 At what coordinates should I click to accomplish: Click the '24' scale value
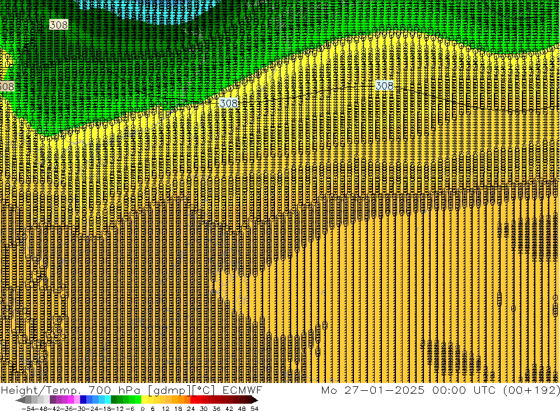(x=191, y=409)
